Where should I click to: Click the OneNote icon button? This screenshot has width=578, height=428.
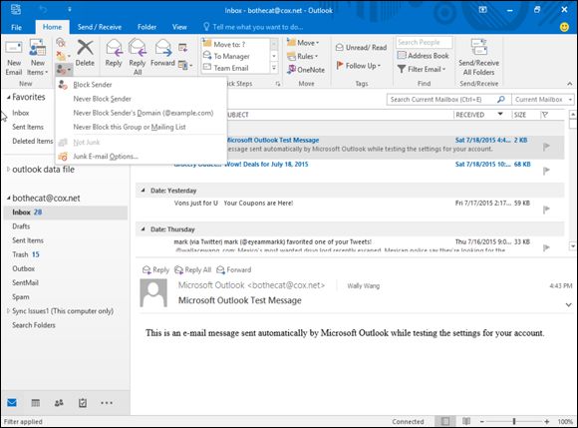pos(306,70)
